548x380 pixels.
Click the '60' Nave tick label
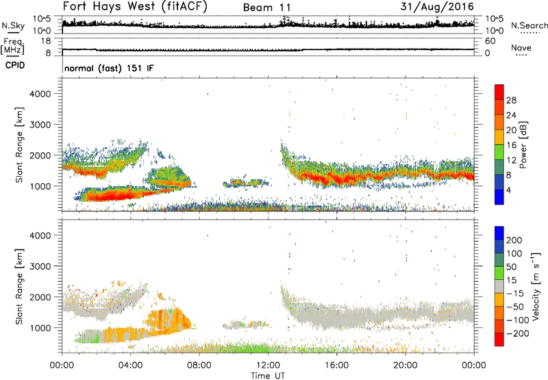490,41
